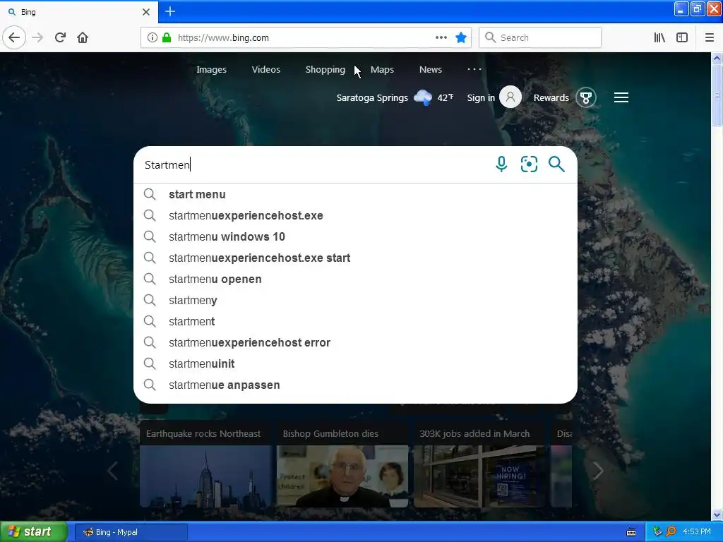723x542 pixels.
Task: Click the 42°F temperature reading
Action: (x=446, y=97)
